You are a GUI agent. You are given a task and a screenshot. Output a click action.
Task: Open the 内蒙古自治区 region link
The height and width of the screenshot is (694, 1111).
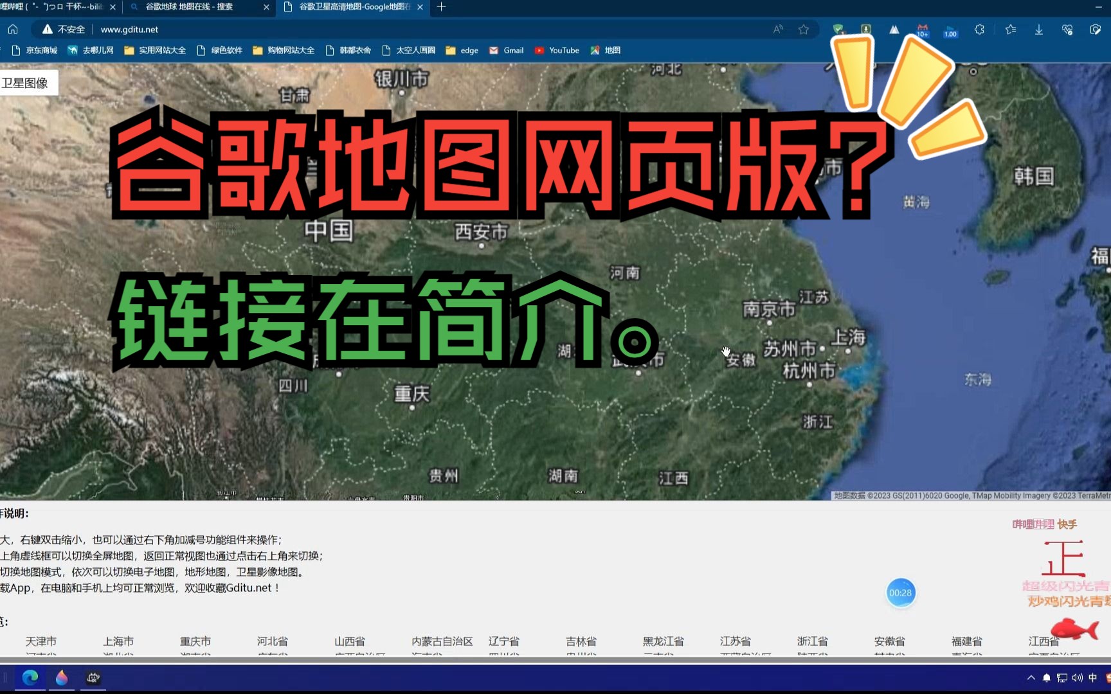(x=442, y=641)
